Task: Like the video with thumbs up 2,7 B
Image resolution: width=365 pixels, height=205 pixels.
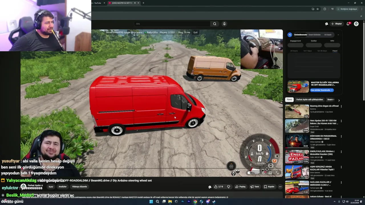Action: coord(219,187)
